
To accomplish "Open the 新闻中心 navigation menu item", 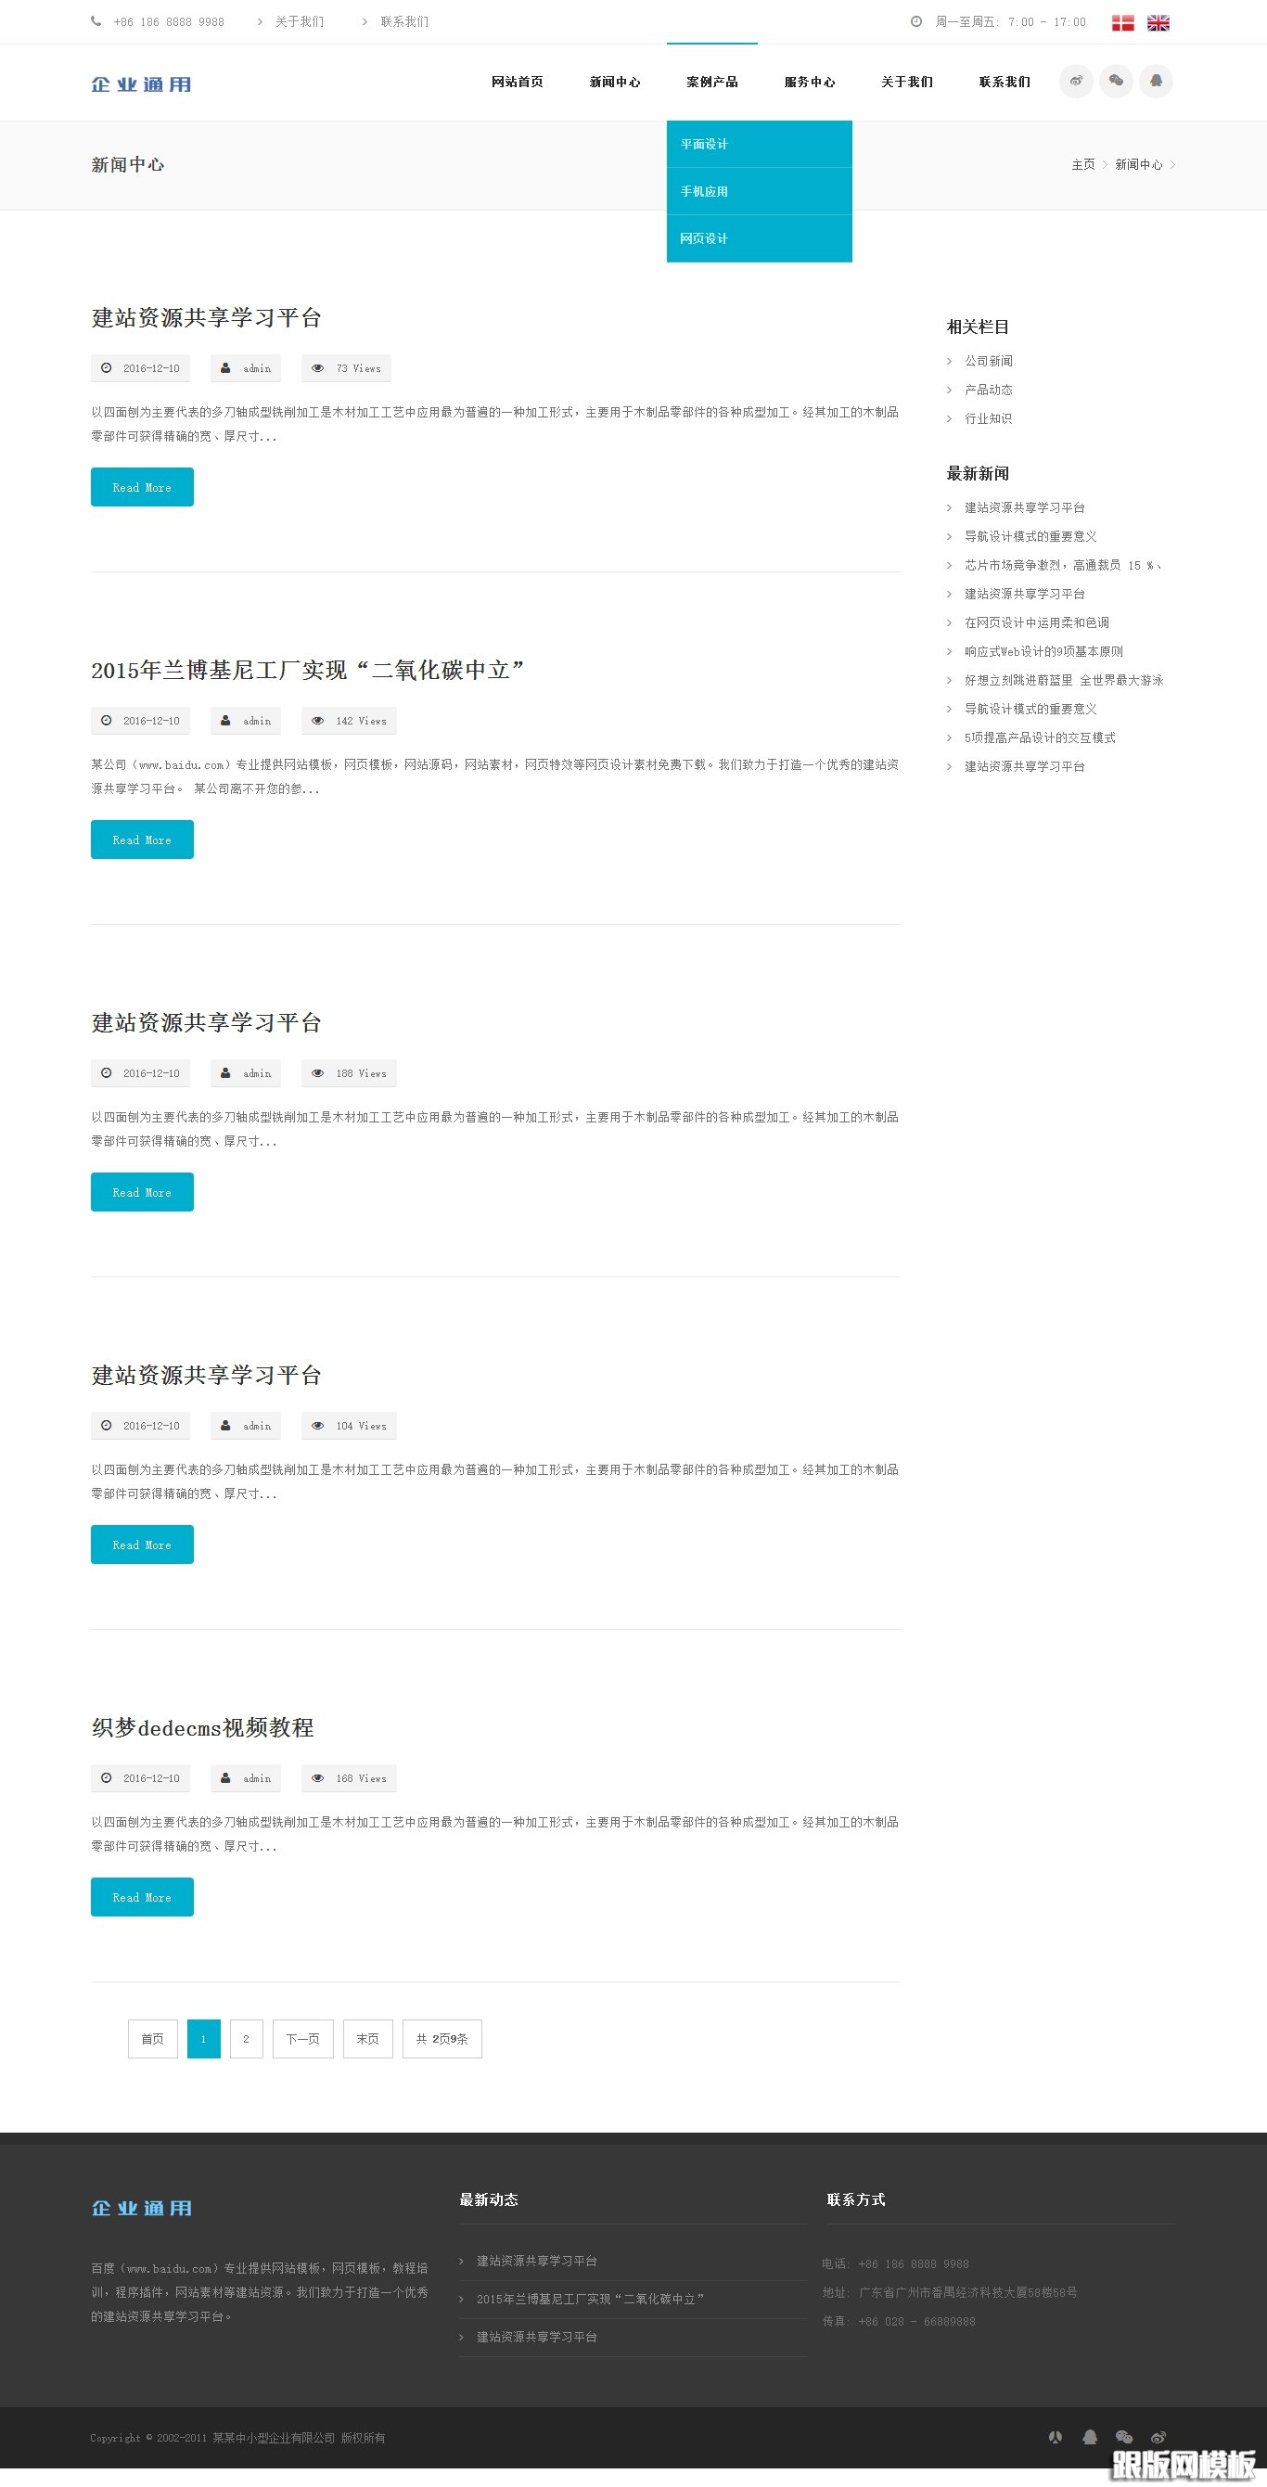I will (x=615, y=82).
